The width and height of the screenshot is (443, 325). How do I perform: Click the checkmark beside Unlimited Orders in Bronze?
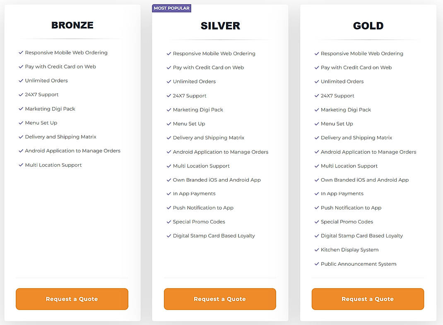pos(21,80)
